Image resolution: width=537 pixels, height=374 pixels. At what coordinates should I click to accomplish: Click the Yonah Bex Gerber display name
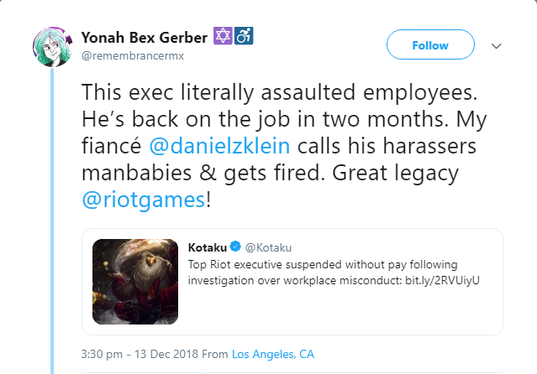point(145,37)
